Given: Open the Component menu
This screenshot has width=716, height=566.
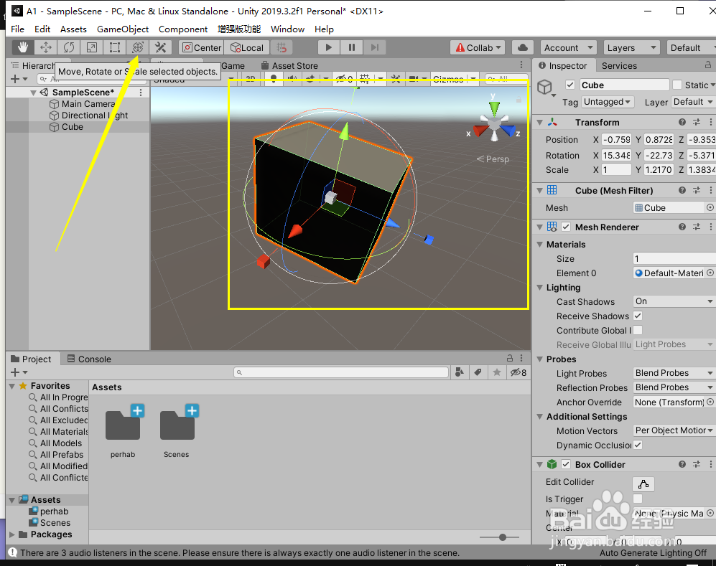Looking at the screenshot, I should click(183, 29).
